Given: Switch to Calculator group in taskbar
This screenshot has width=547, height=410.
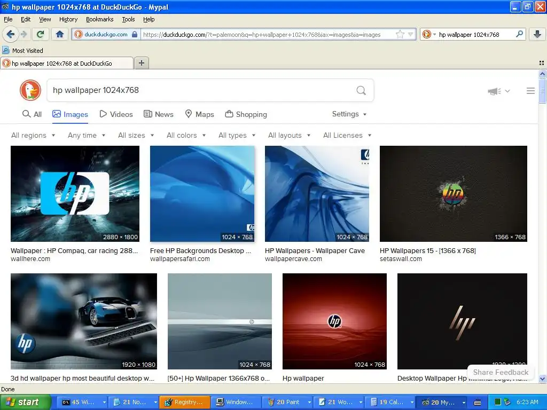Looking at the screenshot, I should click(390, 402).
